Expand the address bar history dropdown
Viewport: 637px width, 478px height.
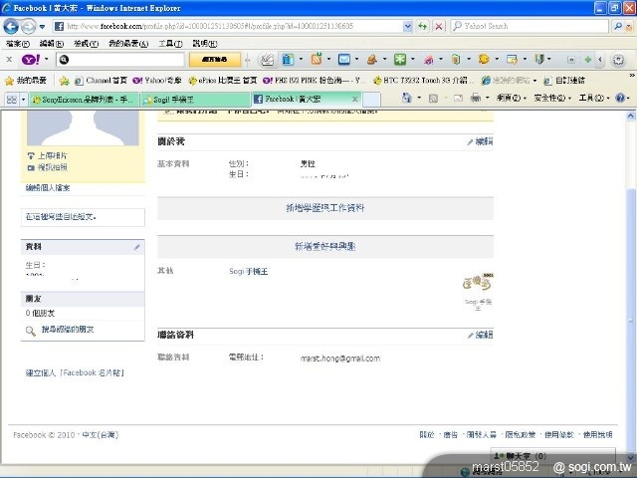click(x=407, y=27)
